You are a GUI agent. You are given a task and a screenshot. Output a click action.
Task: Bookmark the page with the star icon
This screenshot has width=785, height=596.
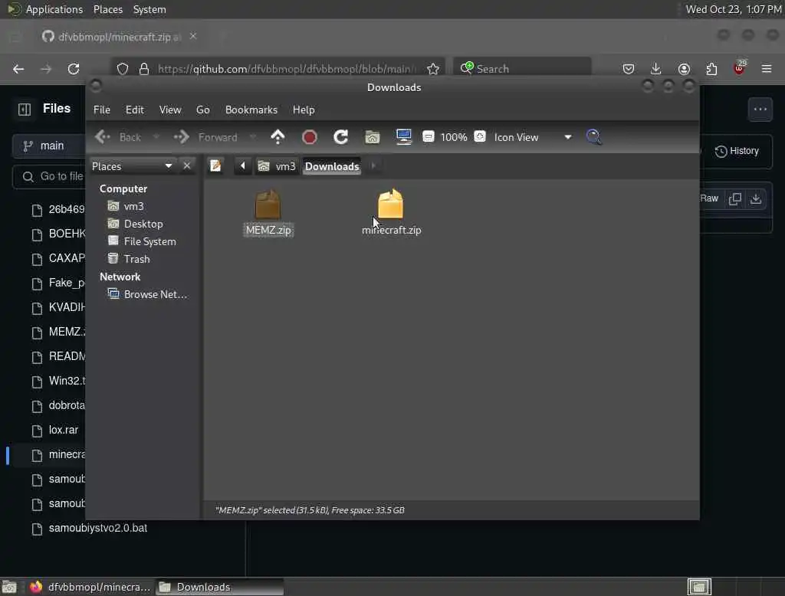pos(433,69)
